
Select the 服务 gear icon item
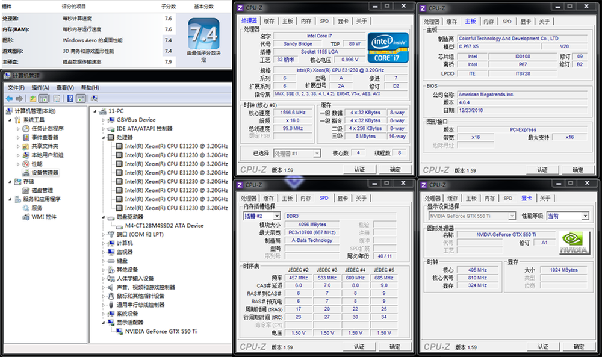tap(26, 208)
